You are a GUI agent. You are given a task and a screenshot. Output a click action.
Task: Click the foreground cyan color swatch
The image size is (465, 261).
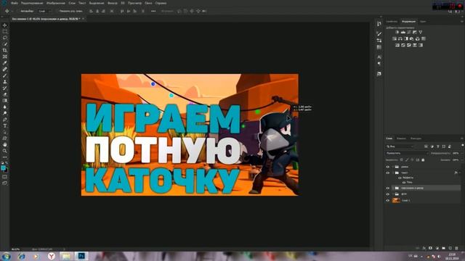tap(3, 167)
